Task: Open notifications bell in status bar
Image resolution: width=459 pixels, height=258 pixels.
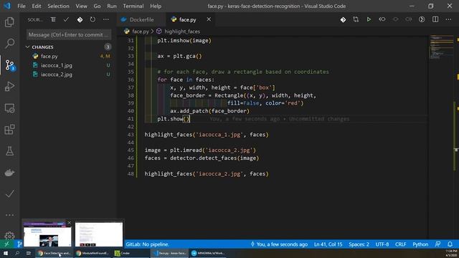Action: tap(450, 244)
